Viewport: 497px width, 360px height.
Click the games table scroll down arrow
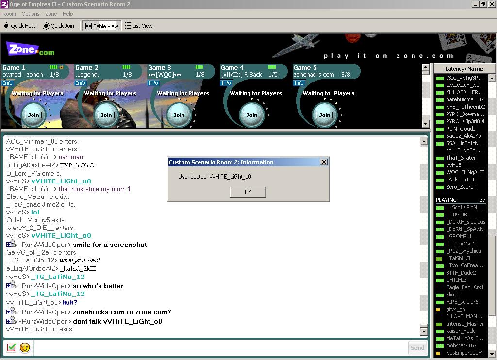pyautogui.click(x=425, y=124)
